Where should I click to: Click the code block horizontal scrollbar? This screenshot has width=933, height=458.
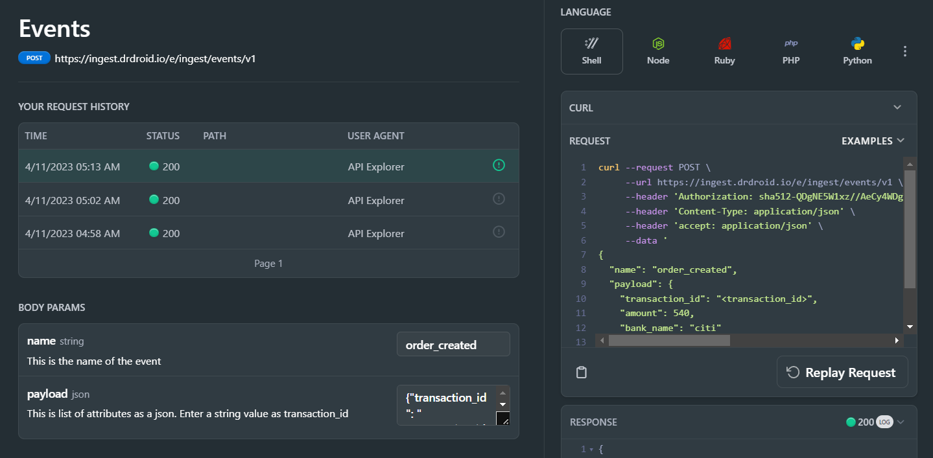coord(668,340)
